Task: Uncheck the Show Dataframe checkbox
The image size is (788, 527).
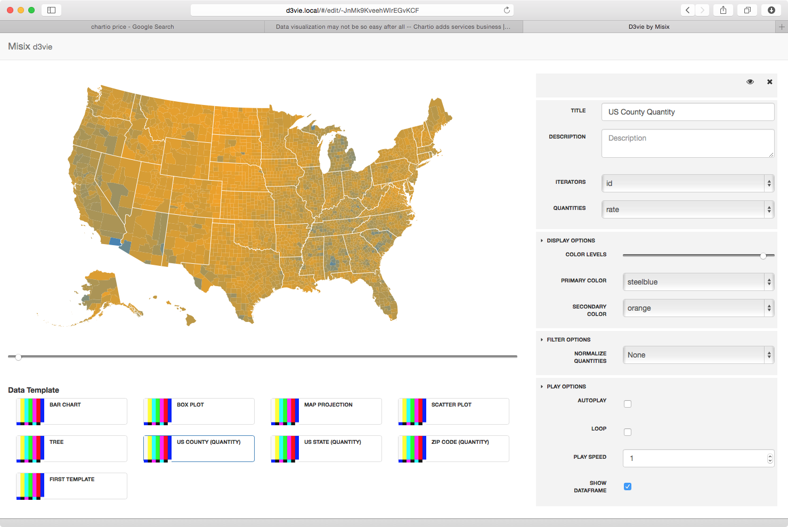Action: point(628,487)
